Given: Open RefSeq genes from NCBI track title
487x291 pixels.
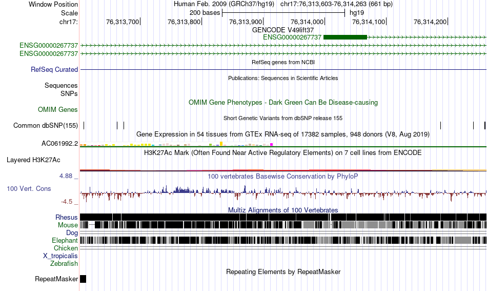Looking at the screenshot, I should 283,62.
